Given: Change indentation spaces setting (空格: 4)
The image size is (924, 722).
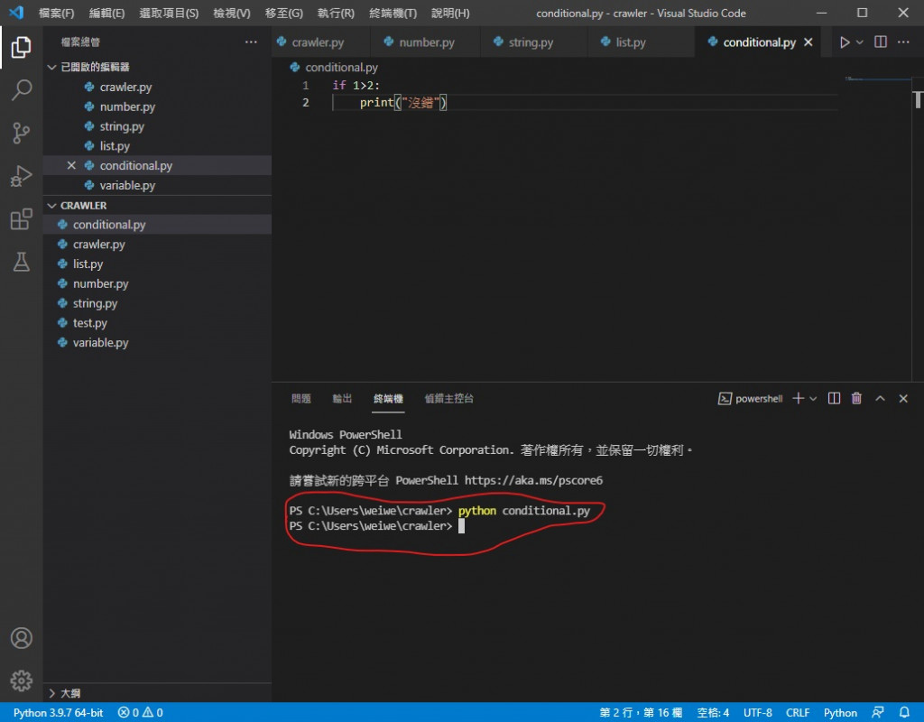Looking at the screenshot, I should 713,713.
